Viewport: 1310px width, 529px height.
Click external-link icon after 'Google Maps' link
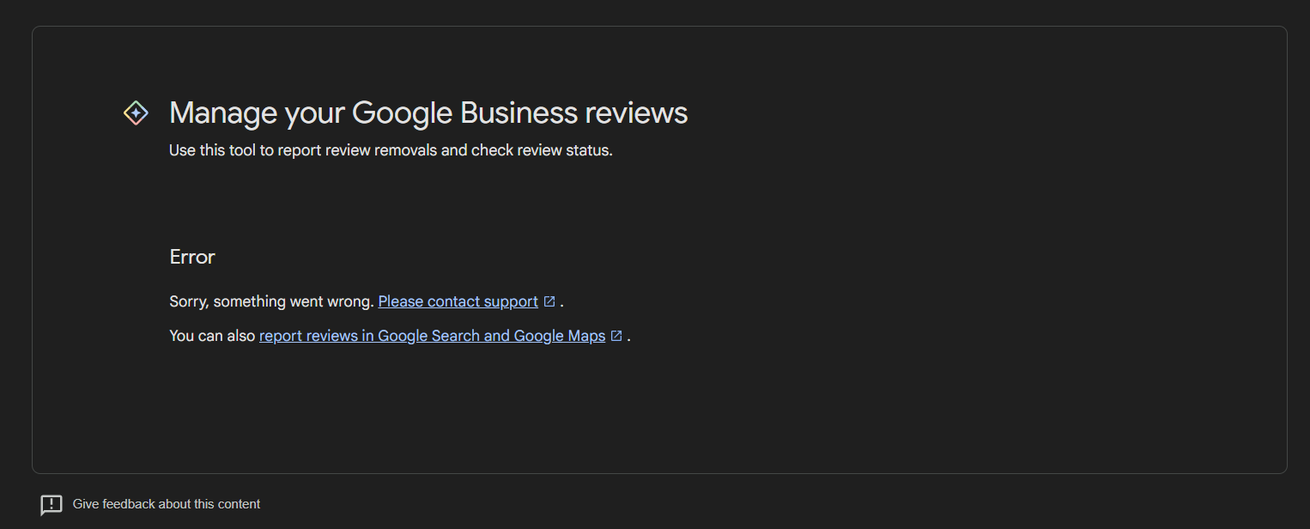tap(616, 336)
